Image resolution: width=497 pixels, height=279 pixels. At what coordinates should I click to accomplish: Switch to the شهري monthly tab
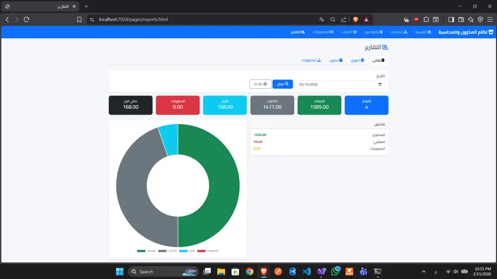(x=357, y=60)
